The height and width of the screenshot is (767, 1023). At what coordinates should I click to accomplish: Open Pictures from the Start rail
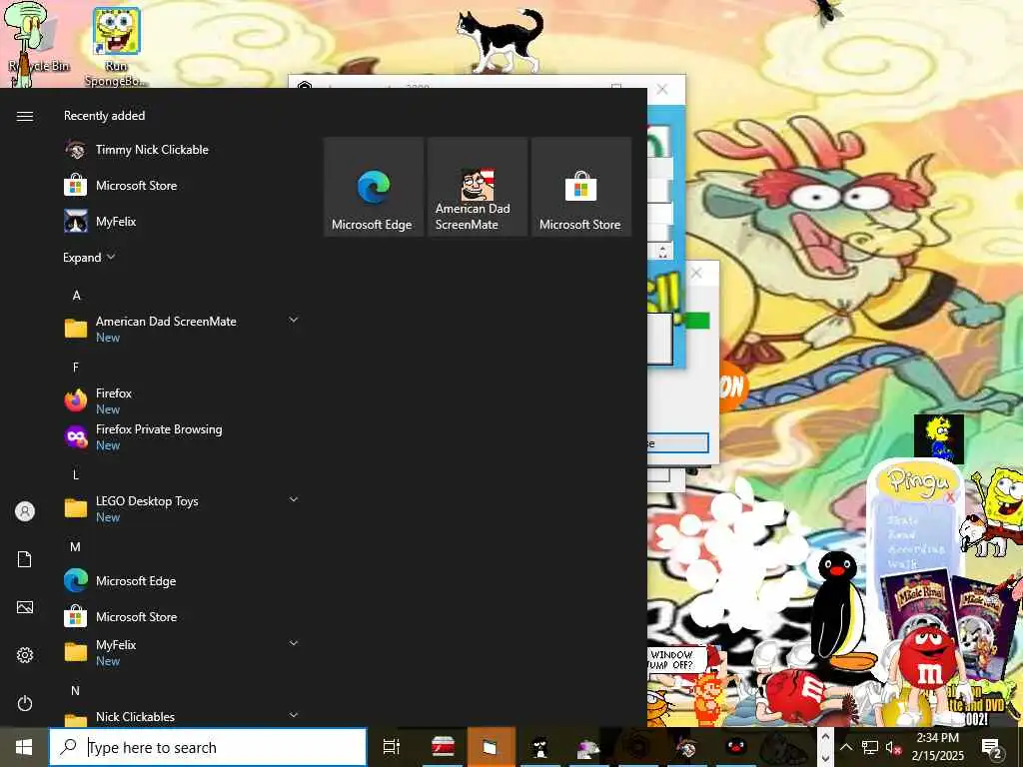[x=25, y=607]
